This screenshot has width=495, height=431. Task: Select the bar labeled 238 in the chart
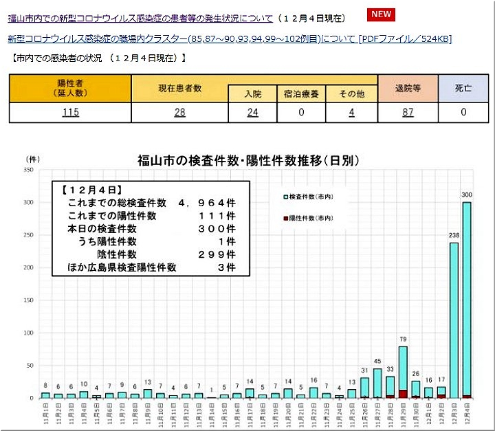pyautogui.click(x=454, y=320)
